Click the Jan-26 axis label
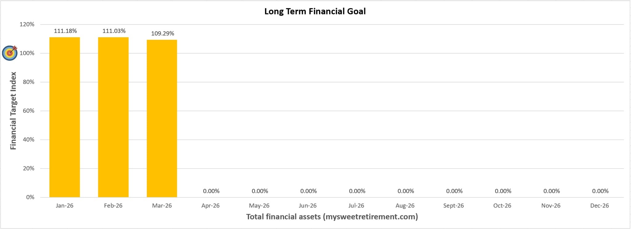631x229 pixels. tap(65, 206)
